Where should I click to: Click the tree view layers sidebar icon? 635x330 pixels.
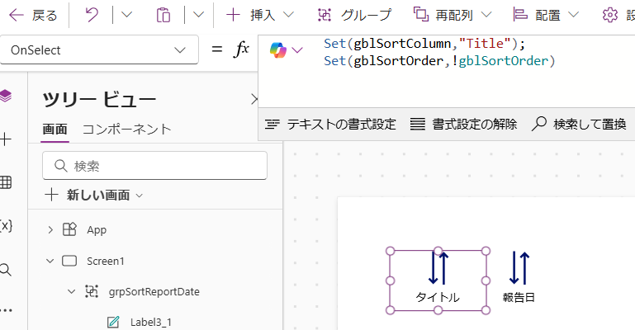point(6,97)
